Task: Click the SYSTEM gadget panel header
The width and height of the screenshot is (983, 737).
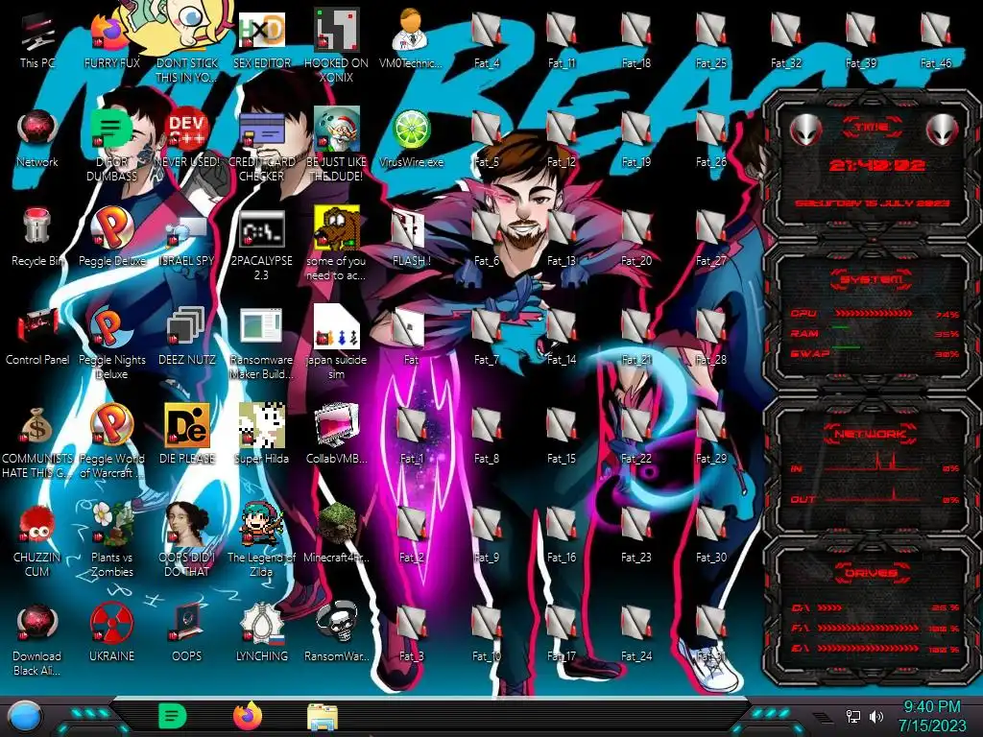Action: 871,279
